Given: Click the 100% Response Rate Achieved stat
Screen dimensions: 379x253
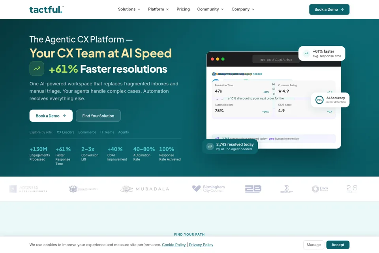Looking at the screenshot, I should click(x=170, y=154).
